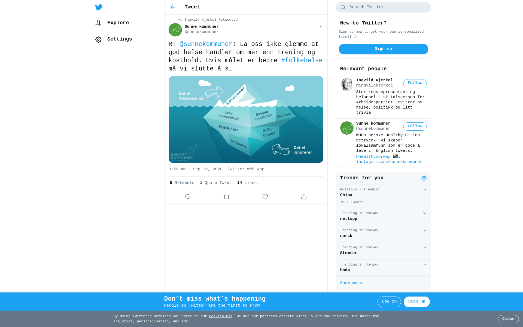
Task: Expand options for China trend
Action: pos(425,190)
